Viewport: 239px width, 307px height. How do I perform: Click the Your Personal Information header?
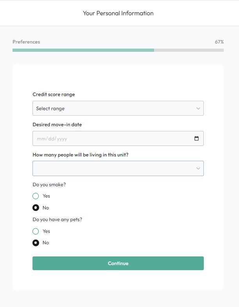pos(118,13)
